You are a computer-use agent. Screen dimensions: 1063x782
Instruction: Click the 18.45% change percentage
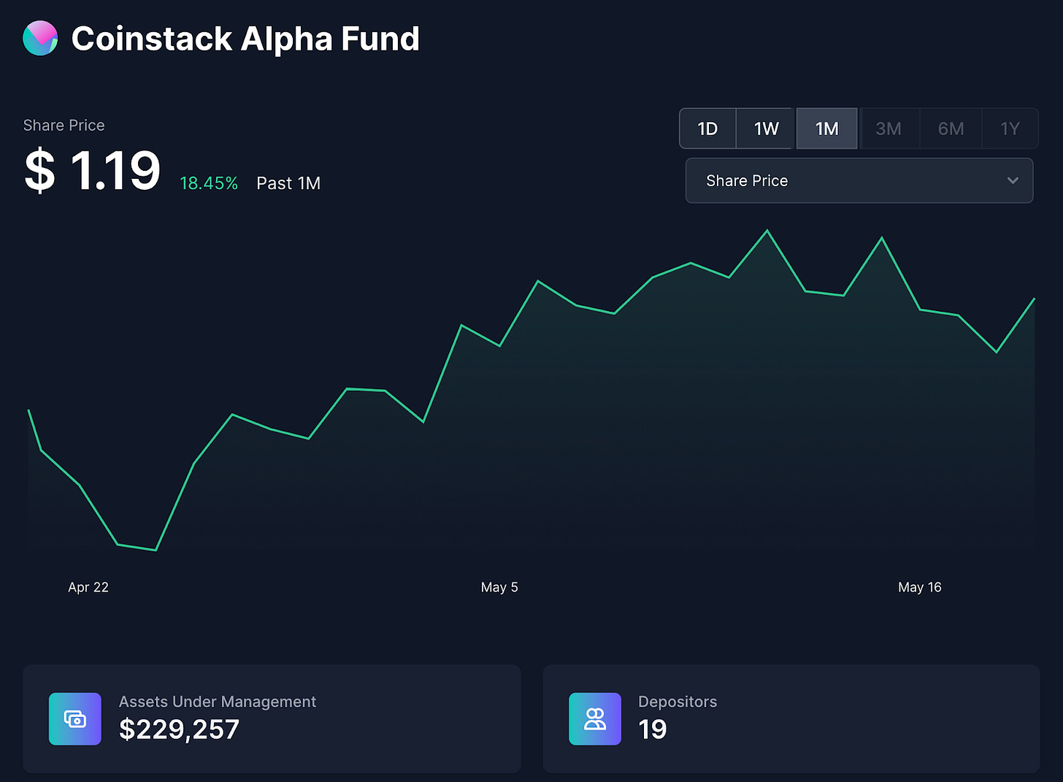tap(209, 183)
